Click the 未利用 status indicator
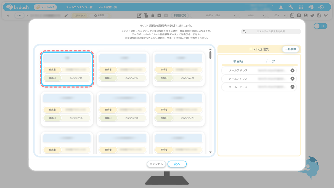Image resolution: width=334 pixels, height=188 pixels. (x=99, y=15)
